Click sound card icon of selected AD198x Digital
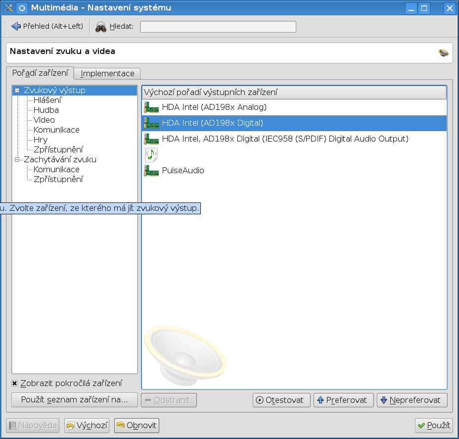Image resolution: width=459 pixels, height=439 pixels. (151, 123)
